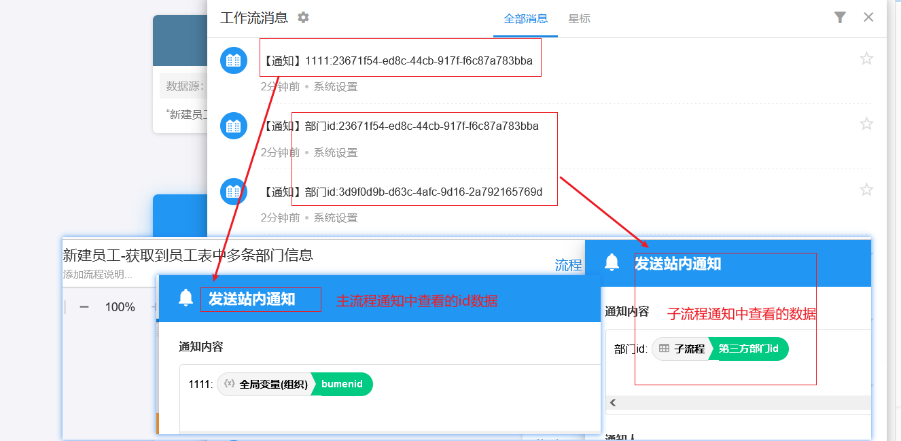Star the 部门id:3d9f0d9b notification
The image size is (901, 441).
(x=866, y=190)
